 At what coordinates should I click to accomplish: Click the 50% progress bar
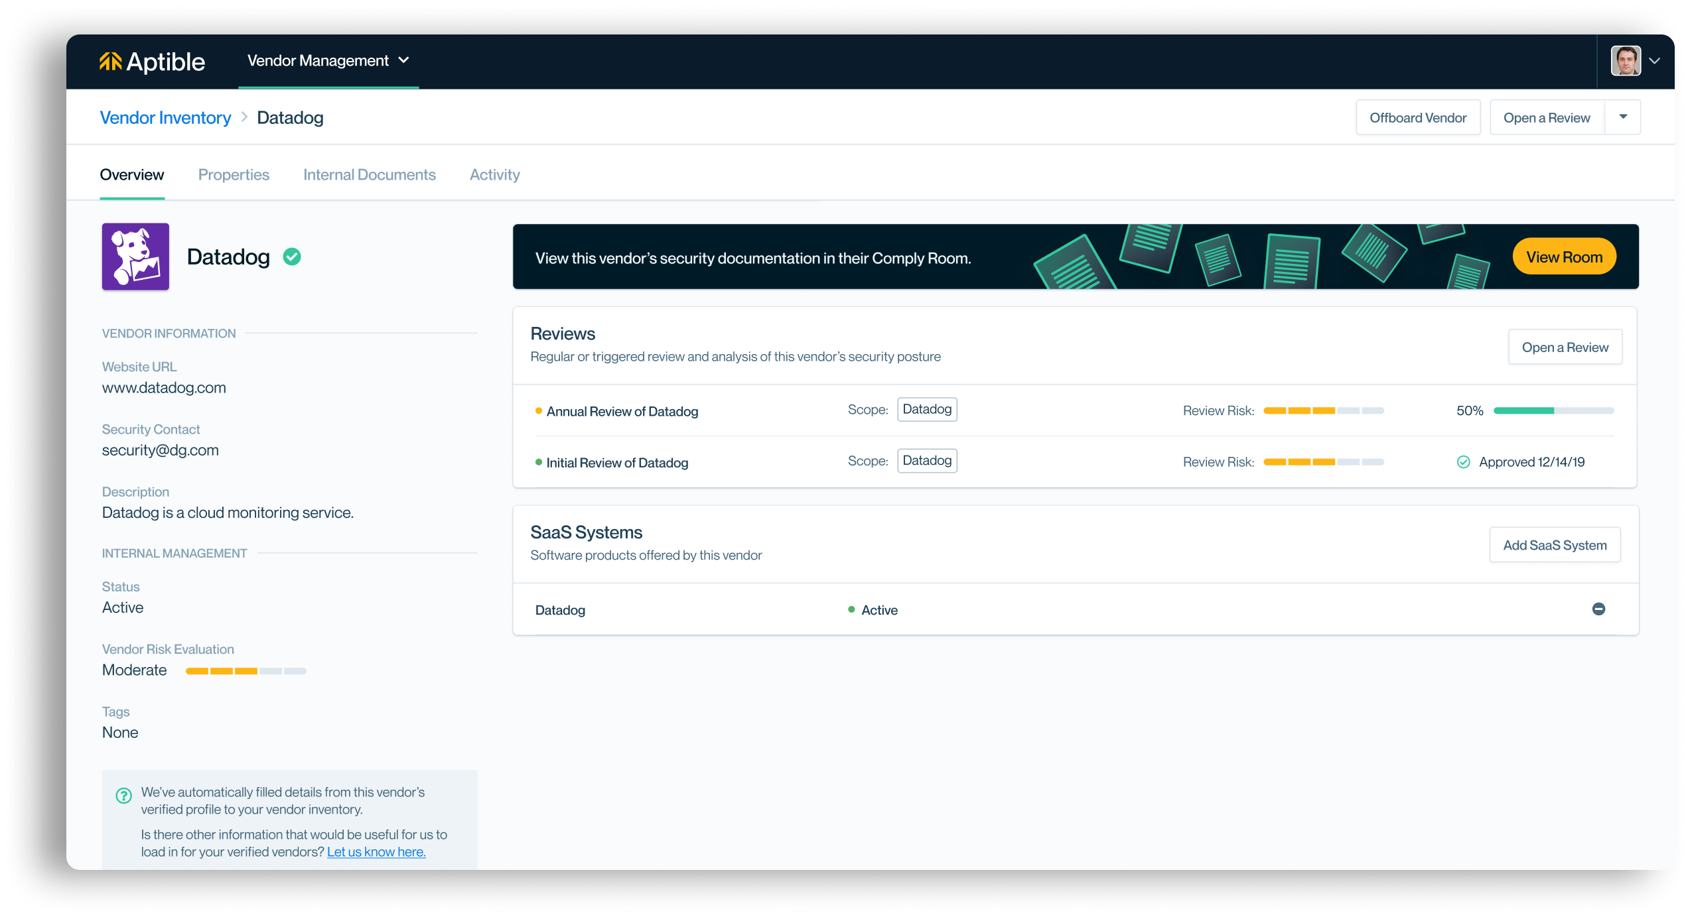pos(1553,411)
